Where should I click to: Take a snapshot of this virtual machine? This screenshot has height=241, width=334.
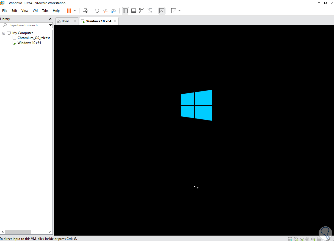tap(97, 11)
